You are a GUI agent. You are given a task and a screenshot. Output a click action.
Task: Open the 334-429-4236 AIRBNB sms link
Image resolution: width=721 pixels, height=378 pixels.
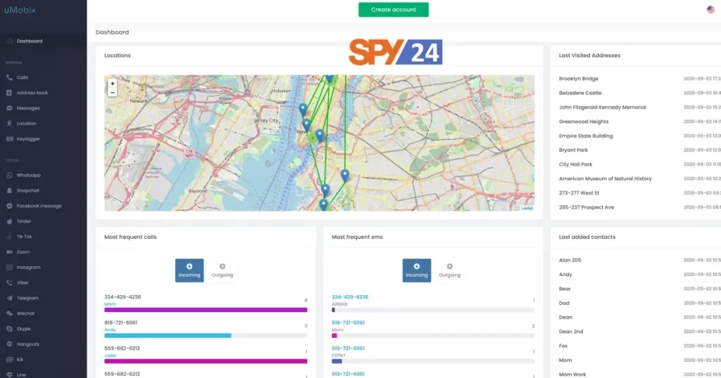tap(350, 296)
